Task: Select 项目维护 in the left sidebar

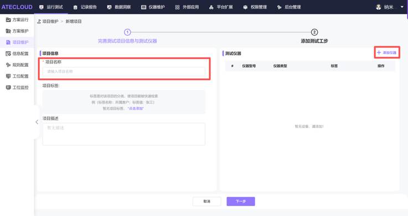Action: click(x=17, y=42)
